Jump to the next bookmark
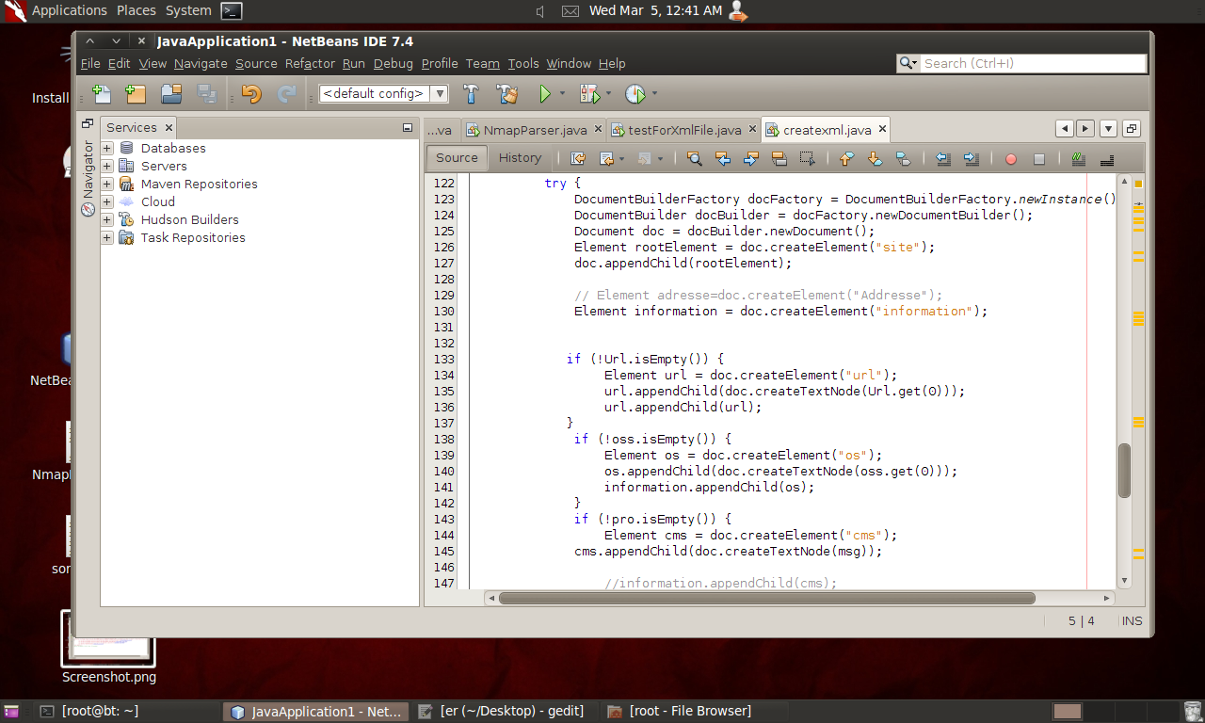The width and height of the screenshot is (1205, 723). pyautogui.click(x=875, y=158)
